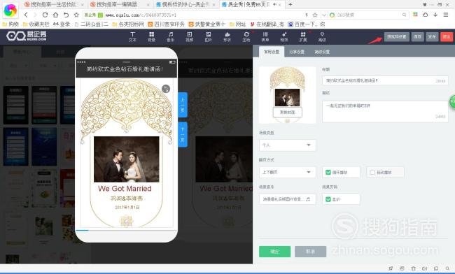Click the undo/restore arrow in browser toolbar
Viewport: 455px width, 274px height.
click(66, 15)
